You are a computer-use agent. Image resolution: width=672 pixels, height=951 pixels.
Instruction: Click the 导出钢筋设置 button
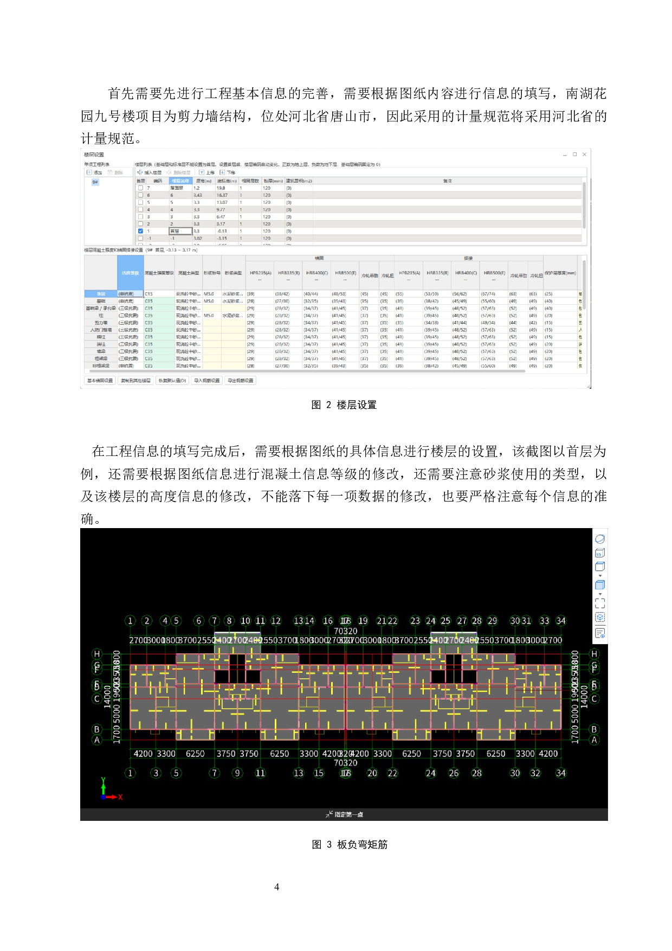(241, 381)
